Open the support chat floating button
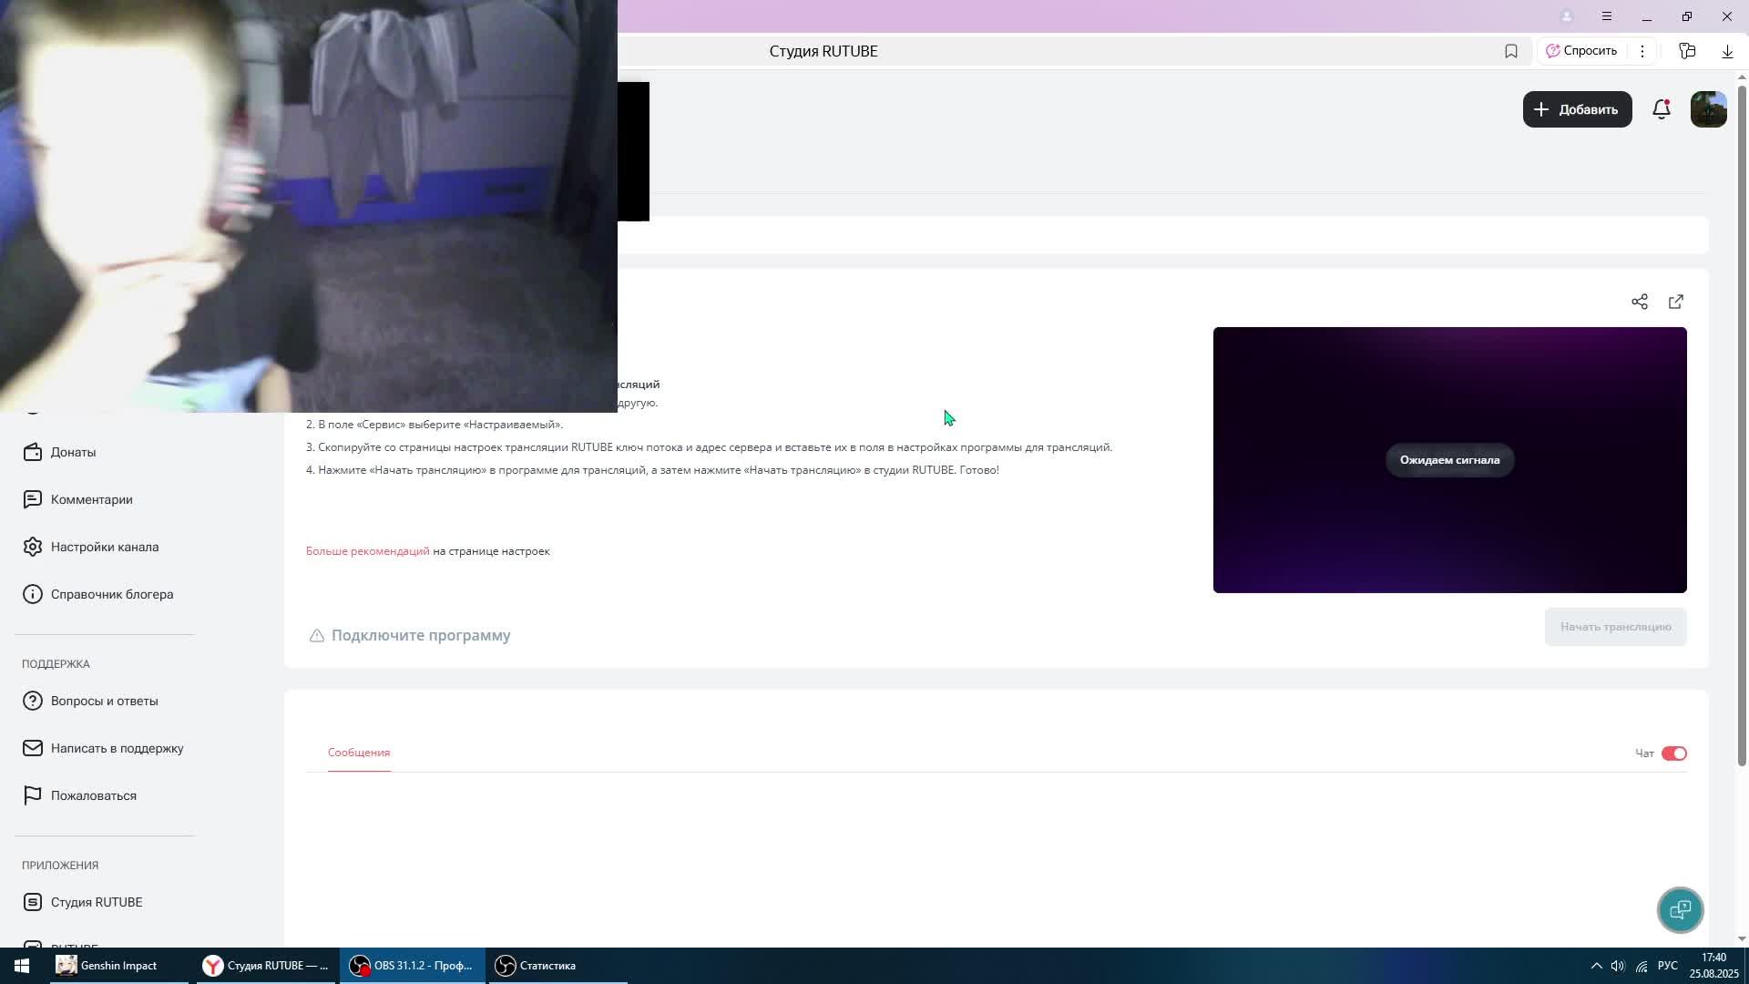Viewport: 1749px width, 984px height. pyautogui.click(x=1680, y=909)
